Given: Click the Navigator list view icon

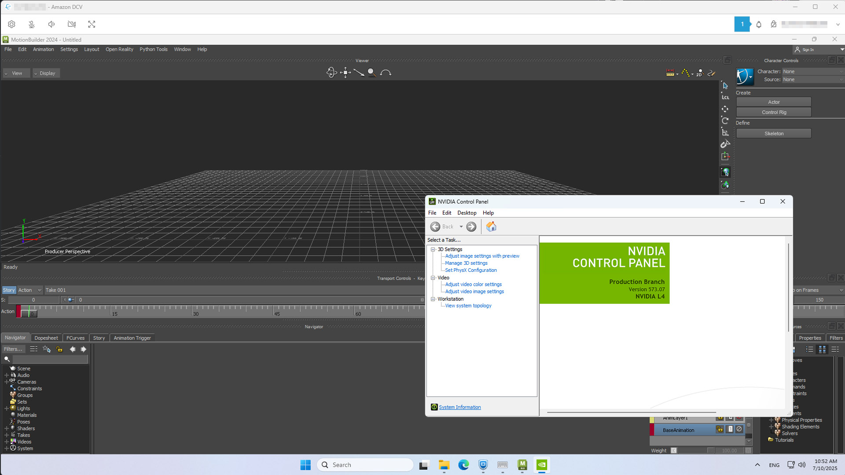Looking at the screenshot, I should 33,349.
